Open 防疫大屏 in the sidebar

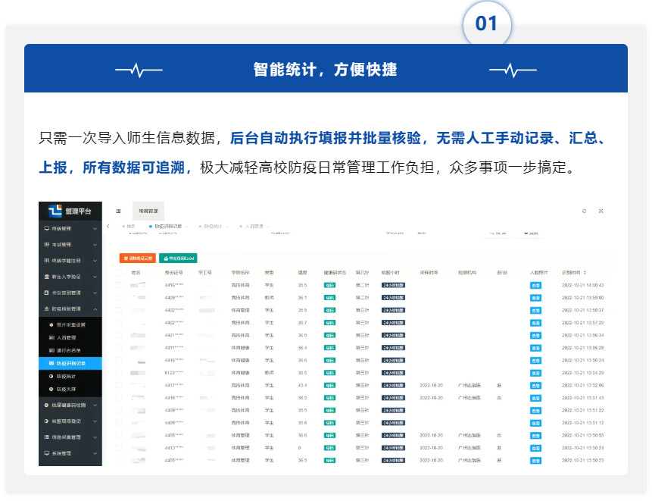(67, 389)
